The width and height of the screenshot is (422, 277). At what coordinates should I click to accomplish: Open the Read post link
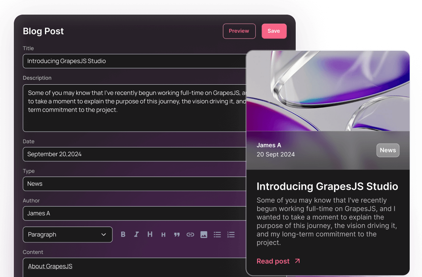pos(278,261)
